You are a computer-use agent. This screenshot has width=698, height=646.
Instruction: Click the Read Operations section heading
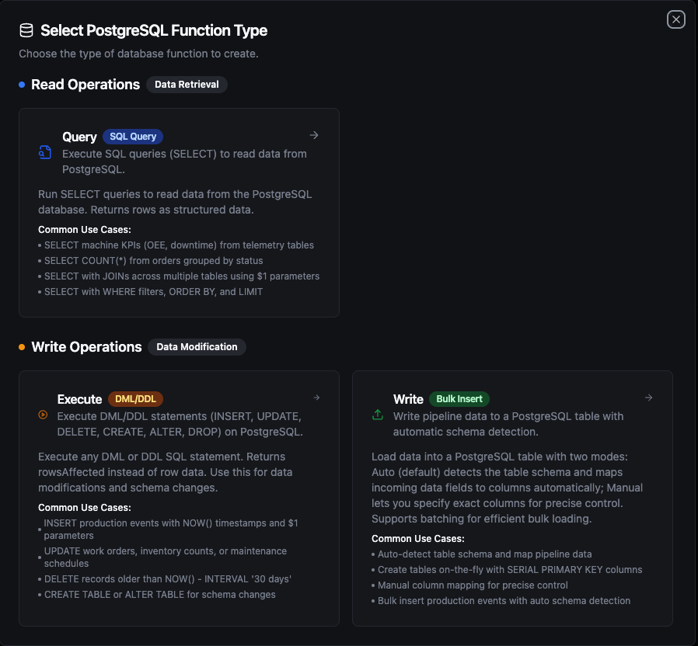coord(86,85)
